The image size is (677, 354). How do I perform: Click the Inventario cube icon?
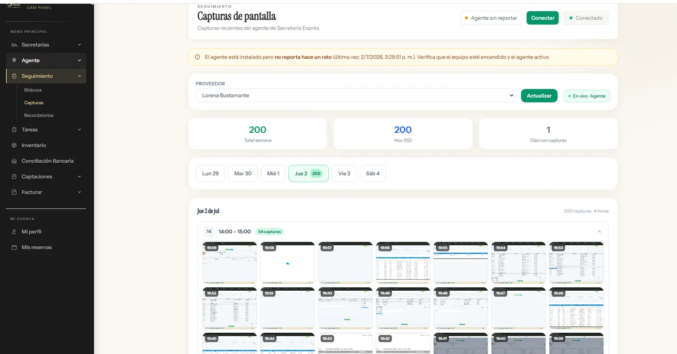tap(14, 145)
